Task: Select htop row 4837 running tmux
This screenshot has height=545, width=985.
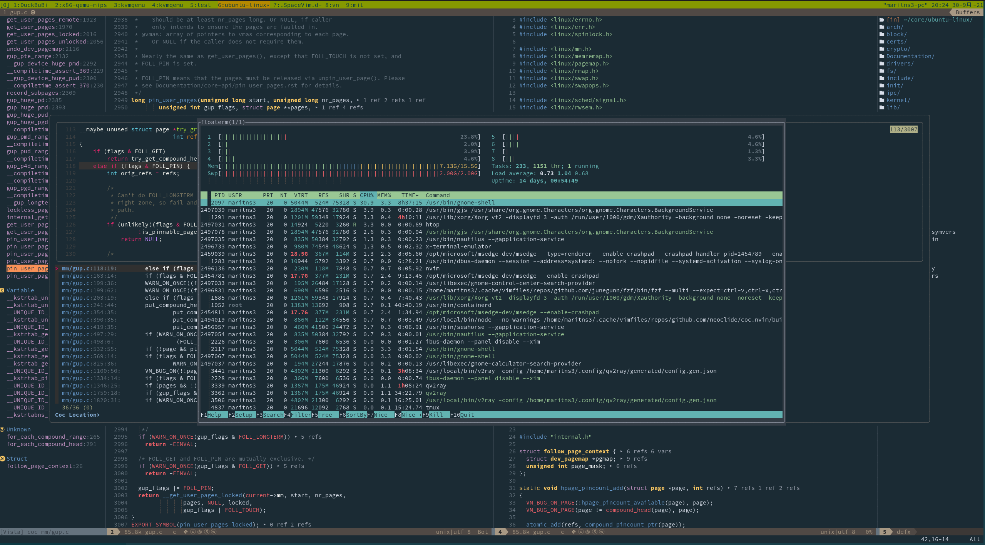Action: (x=492, y=407)
